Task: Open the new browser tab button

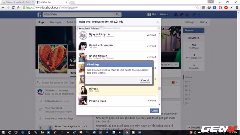Action: tap(72, 2)
